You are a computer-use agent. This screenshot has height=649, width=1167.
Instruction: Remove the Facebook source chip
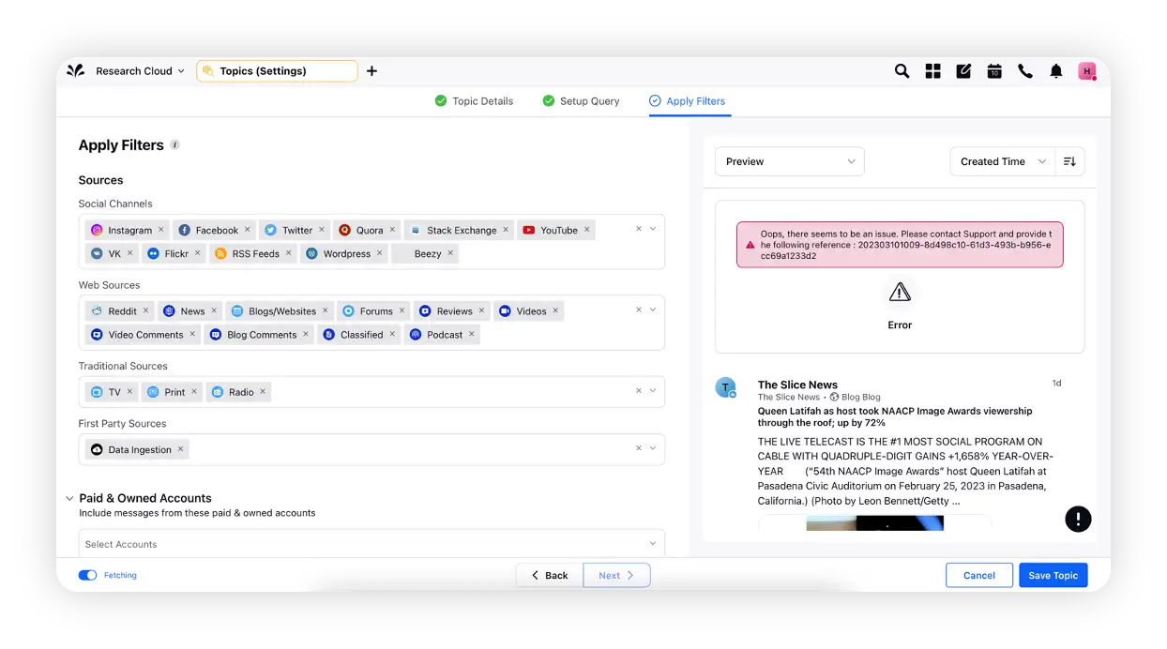pos(248,229)
